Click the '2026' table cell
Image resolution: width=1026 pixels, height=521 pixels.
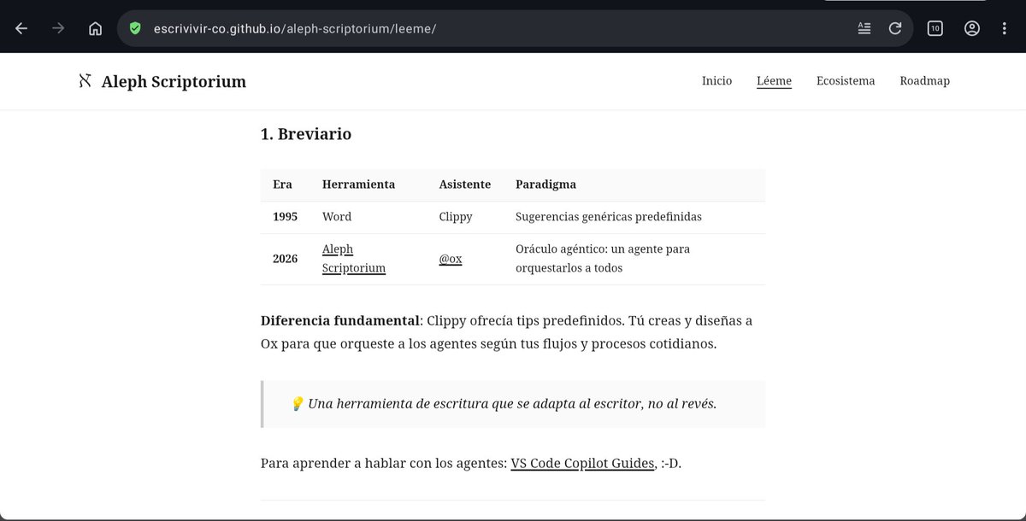pos(285,259)
